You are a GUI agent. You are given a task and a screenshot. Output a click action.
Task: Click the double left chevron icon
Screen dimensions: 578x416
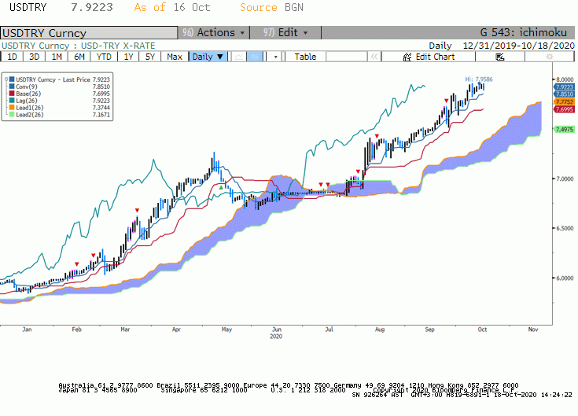tap(374, 57)
